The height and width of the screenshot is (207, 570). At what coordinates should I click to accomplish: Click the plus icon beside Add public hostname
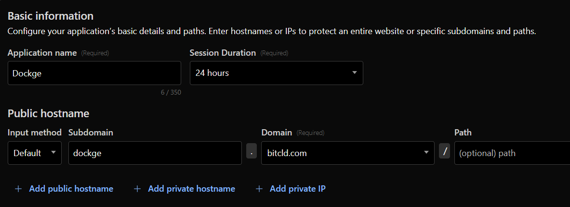click(x=18, y=189)
